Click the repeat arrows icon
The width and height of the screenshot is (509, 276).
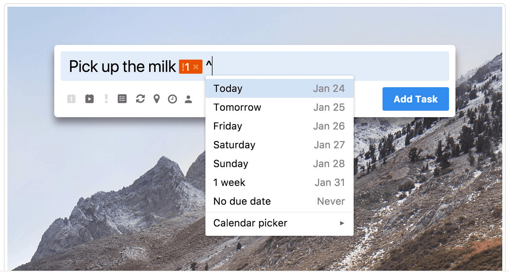pos(140,99)
